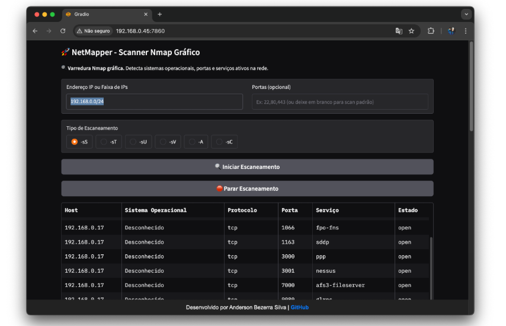Viewport: 506px width, 326px height.
Task: Click the browser back arrow
Action: [35, 31]
